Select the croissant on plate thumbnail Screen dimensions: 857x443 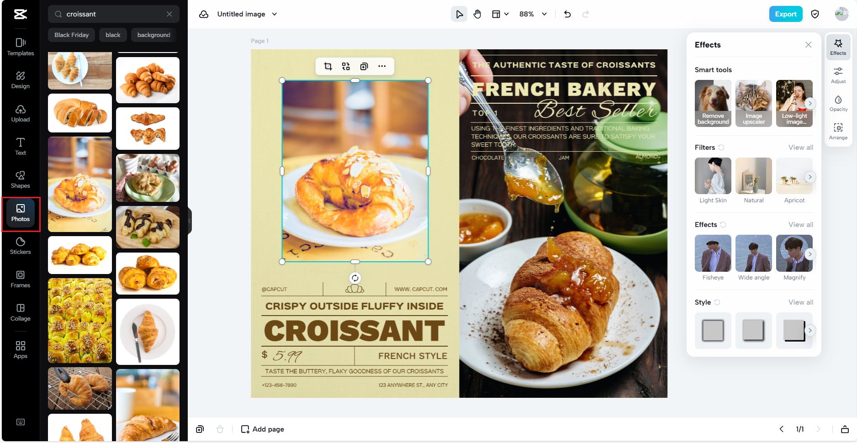[148, 332]
